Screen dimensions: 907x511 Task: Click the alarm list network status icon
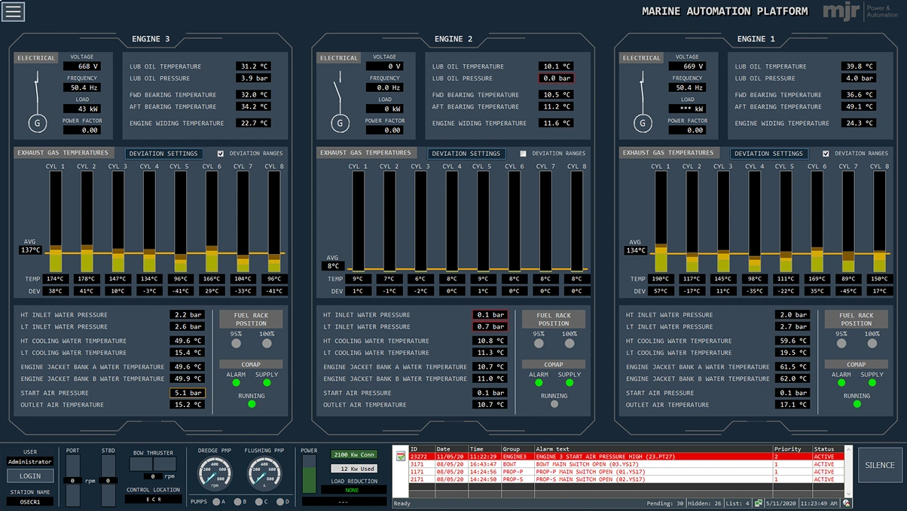tap(759, 503)
